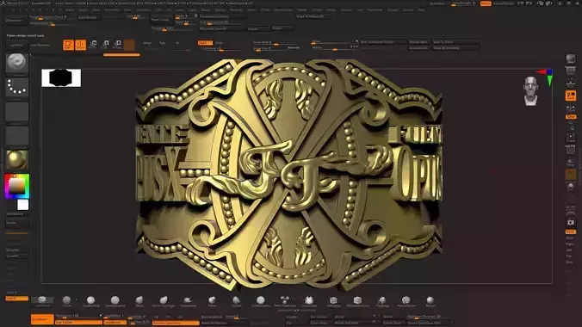Open the Document menu
The width and height of the screenshot is (582, 327).
(112, 10)
